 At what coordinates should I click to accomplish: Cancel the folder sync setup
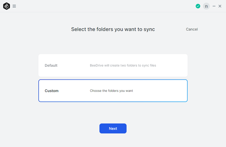click(x=192, y=29)
